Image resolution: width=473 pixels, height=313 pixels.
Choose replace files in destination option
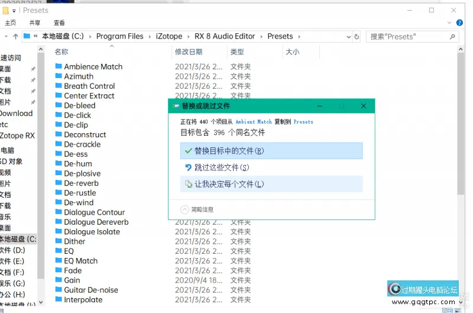[271, 151]
